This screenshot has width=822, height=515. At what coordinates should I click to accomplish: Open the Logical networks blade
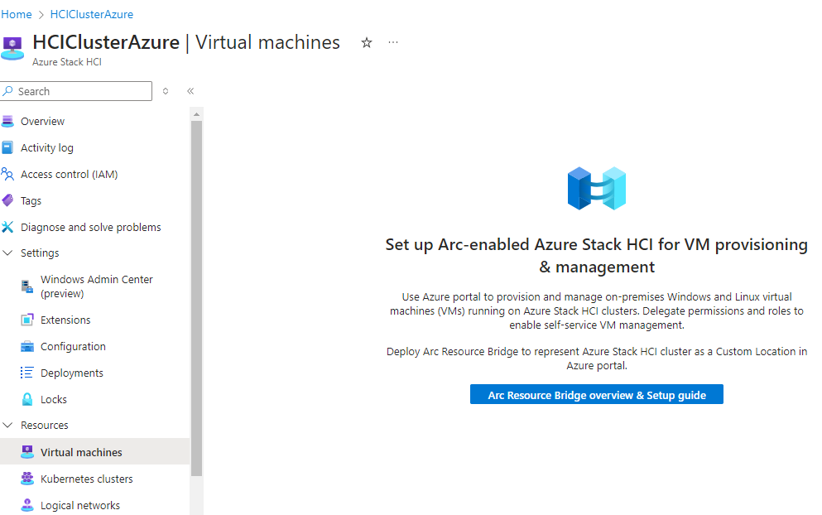79,505
